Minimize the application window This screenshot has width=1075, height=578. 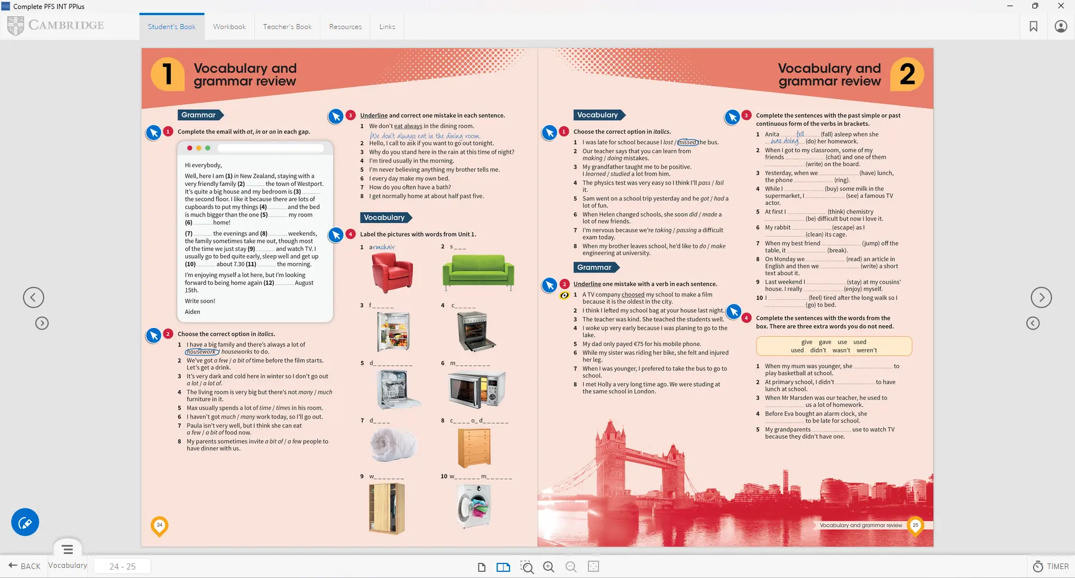1010,6
